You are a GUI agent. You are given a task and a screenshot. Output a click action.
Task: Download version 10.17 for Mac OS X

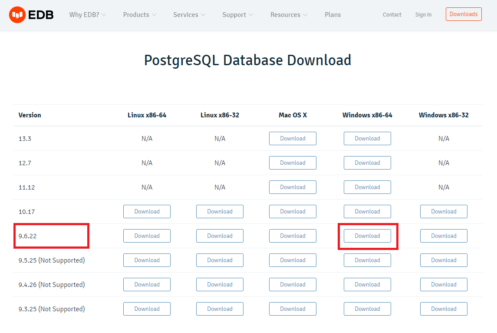(x=293, y=211)
